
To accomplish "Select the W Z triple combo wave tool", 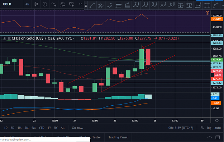I will coord(136,5).
